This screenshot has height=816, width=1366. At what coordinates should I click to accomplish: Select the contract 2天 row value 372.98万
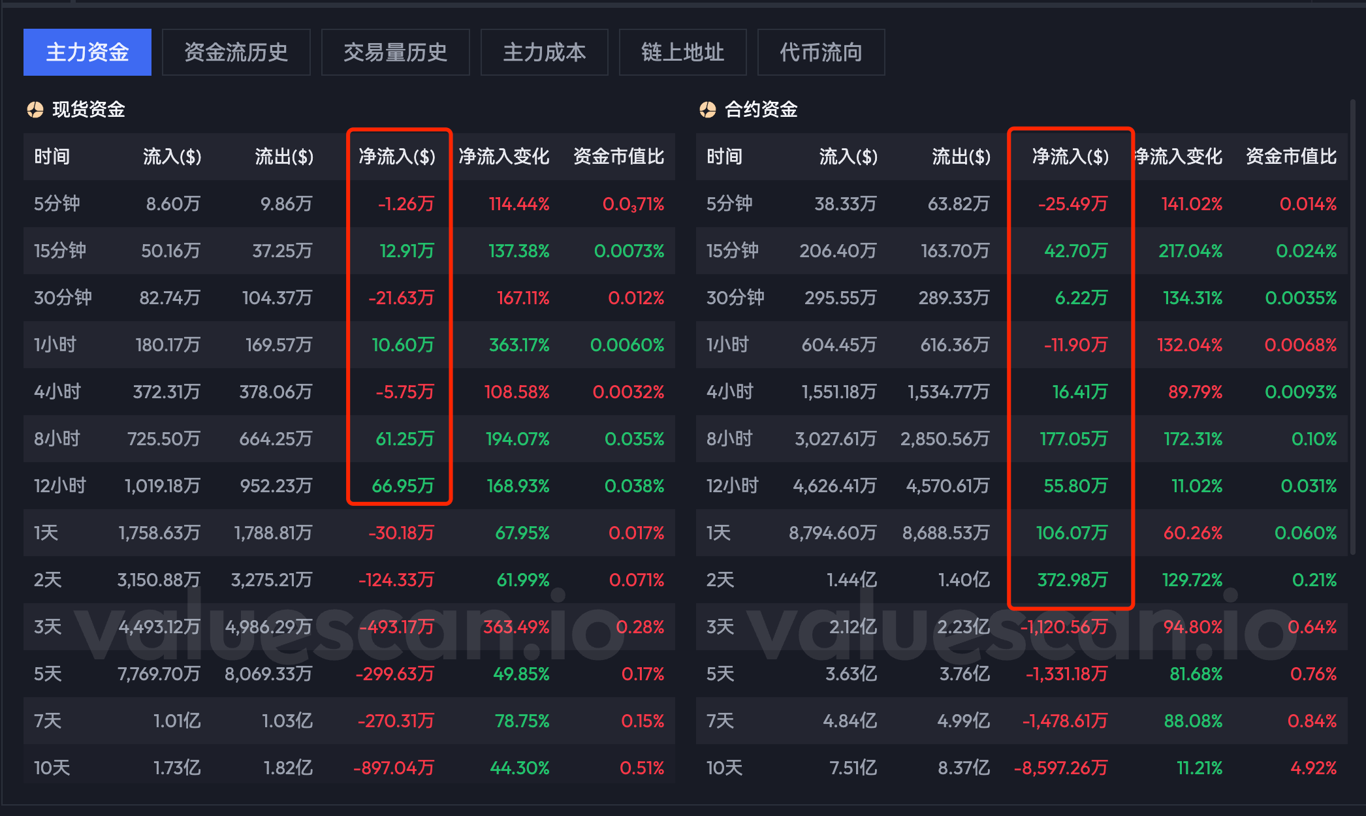tap(1072, 580)
